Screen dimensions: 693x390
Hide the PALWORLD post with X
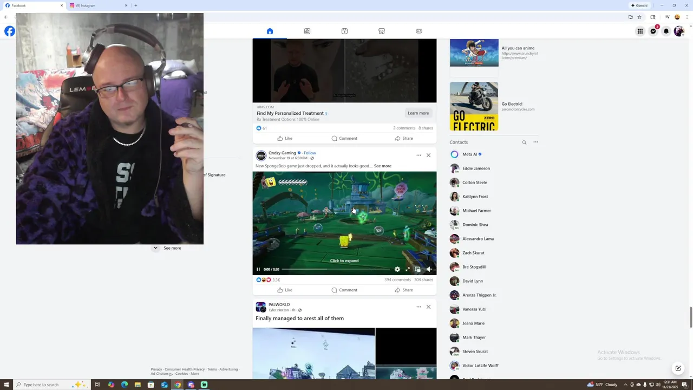point(428,307)
